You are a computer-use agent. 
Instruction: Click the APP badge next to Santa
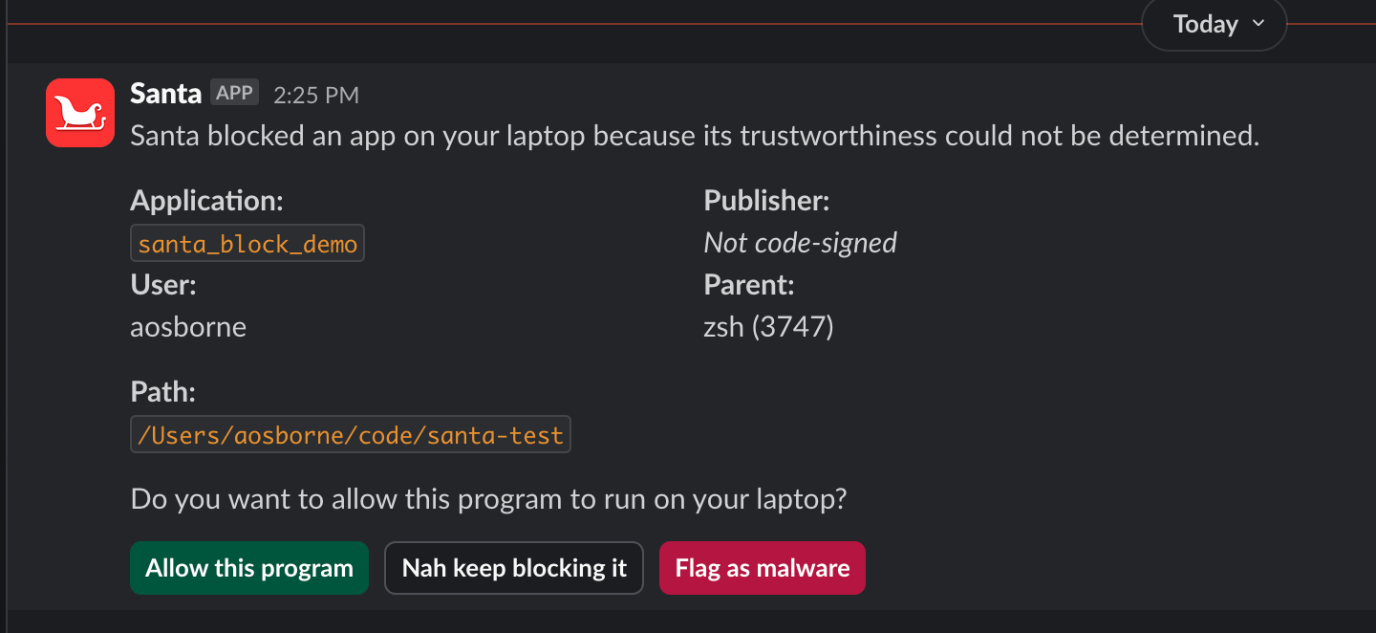pos(235,92)
